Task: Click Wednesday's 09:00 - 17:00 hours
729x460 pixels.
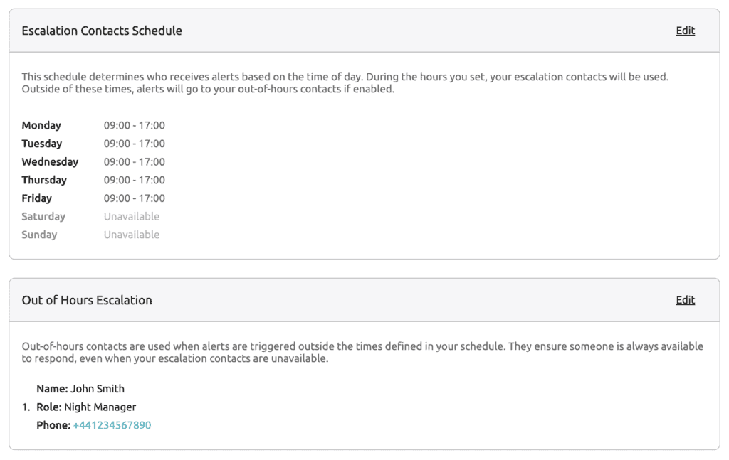Action: click(134, 162)
